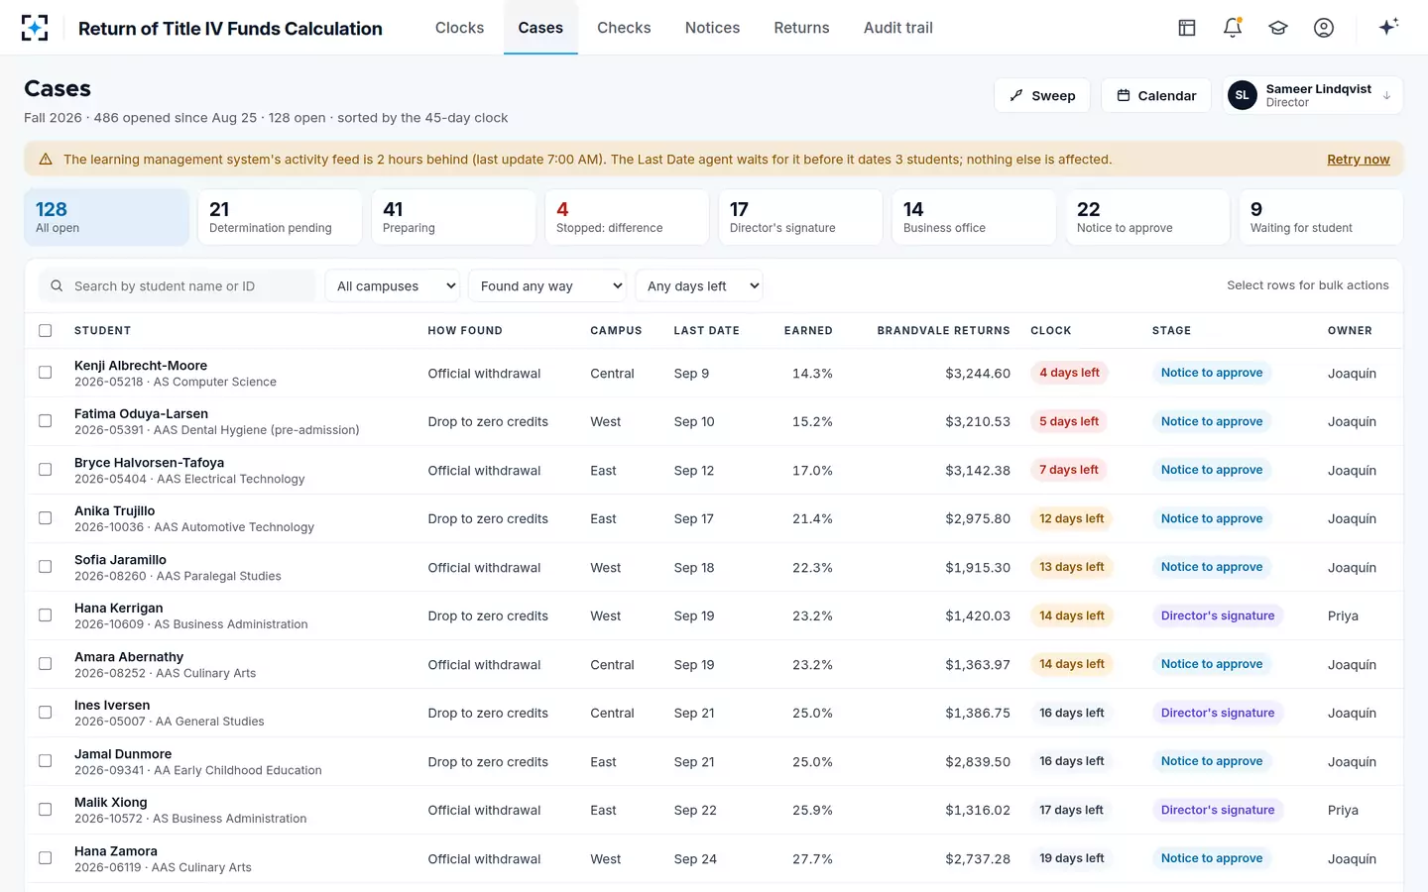Screen dimensions: 1428x892
Task: Check the Sofia Jaramillo row
Action: pos(45,567)
